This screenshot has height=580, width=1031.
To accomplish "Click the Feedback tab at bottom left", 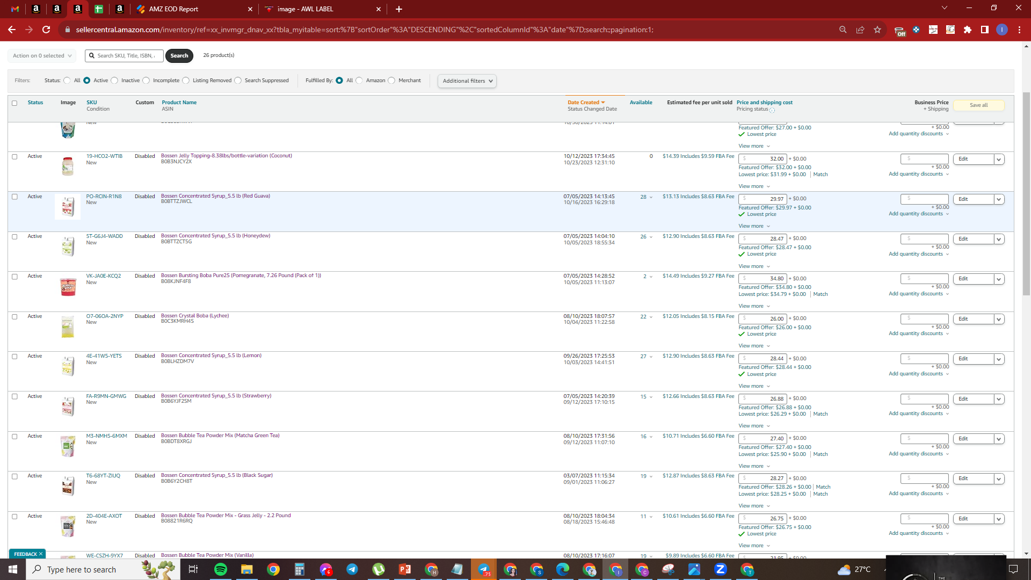I will (x=27, y=554).
